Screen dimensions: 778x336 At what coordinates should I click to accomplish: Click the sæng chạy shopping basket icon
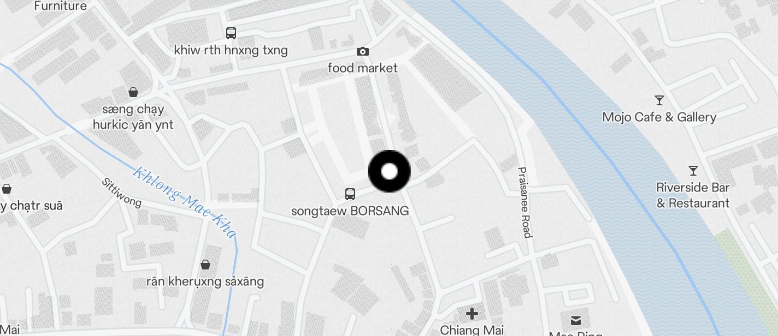(x=133, y=92)
